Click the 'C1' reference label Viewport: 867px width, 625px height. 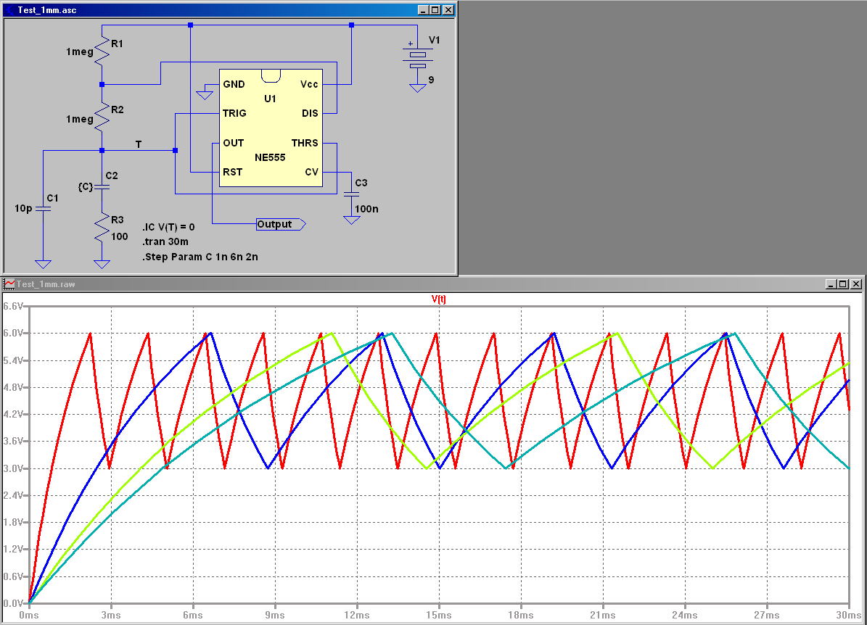52,198
